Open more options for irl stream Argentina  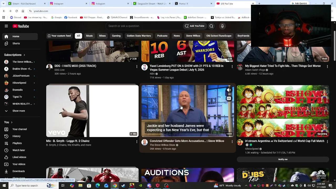[x=327, y=142]
